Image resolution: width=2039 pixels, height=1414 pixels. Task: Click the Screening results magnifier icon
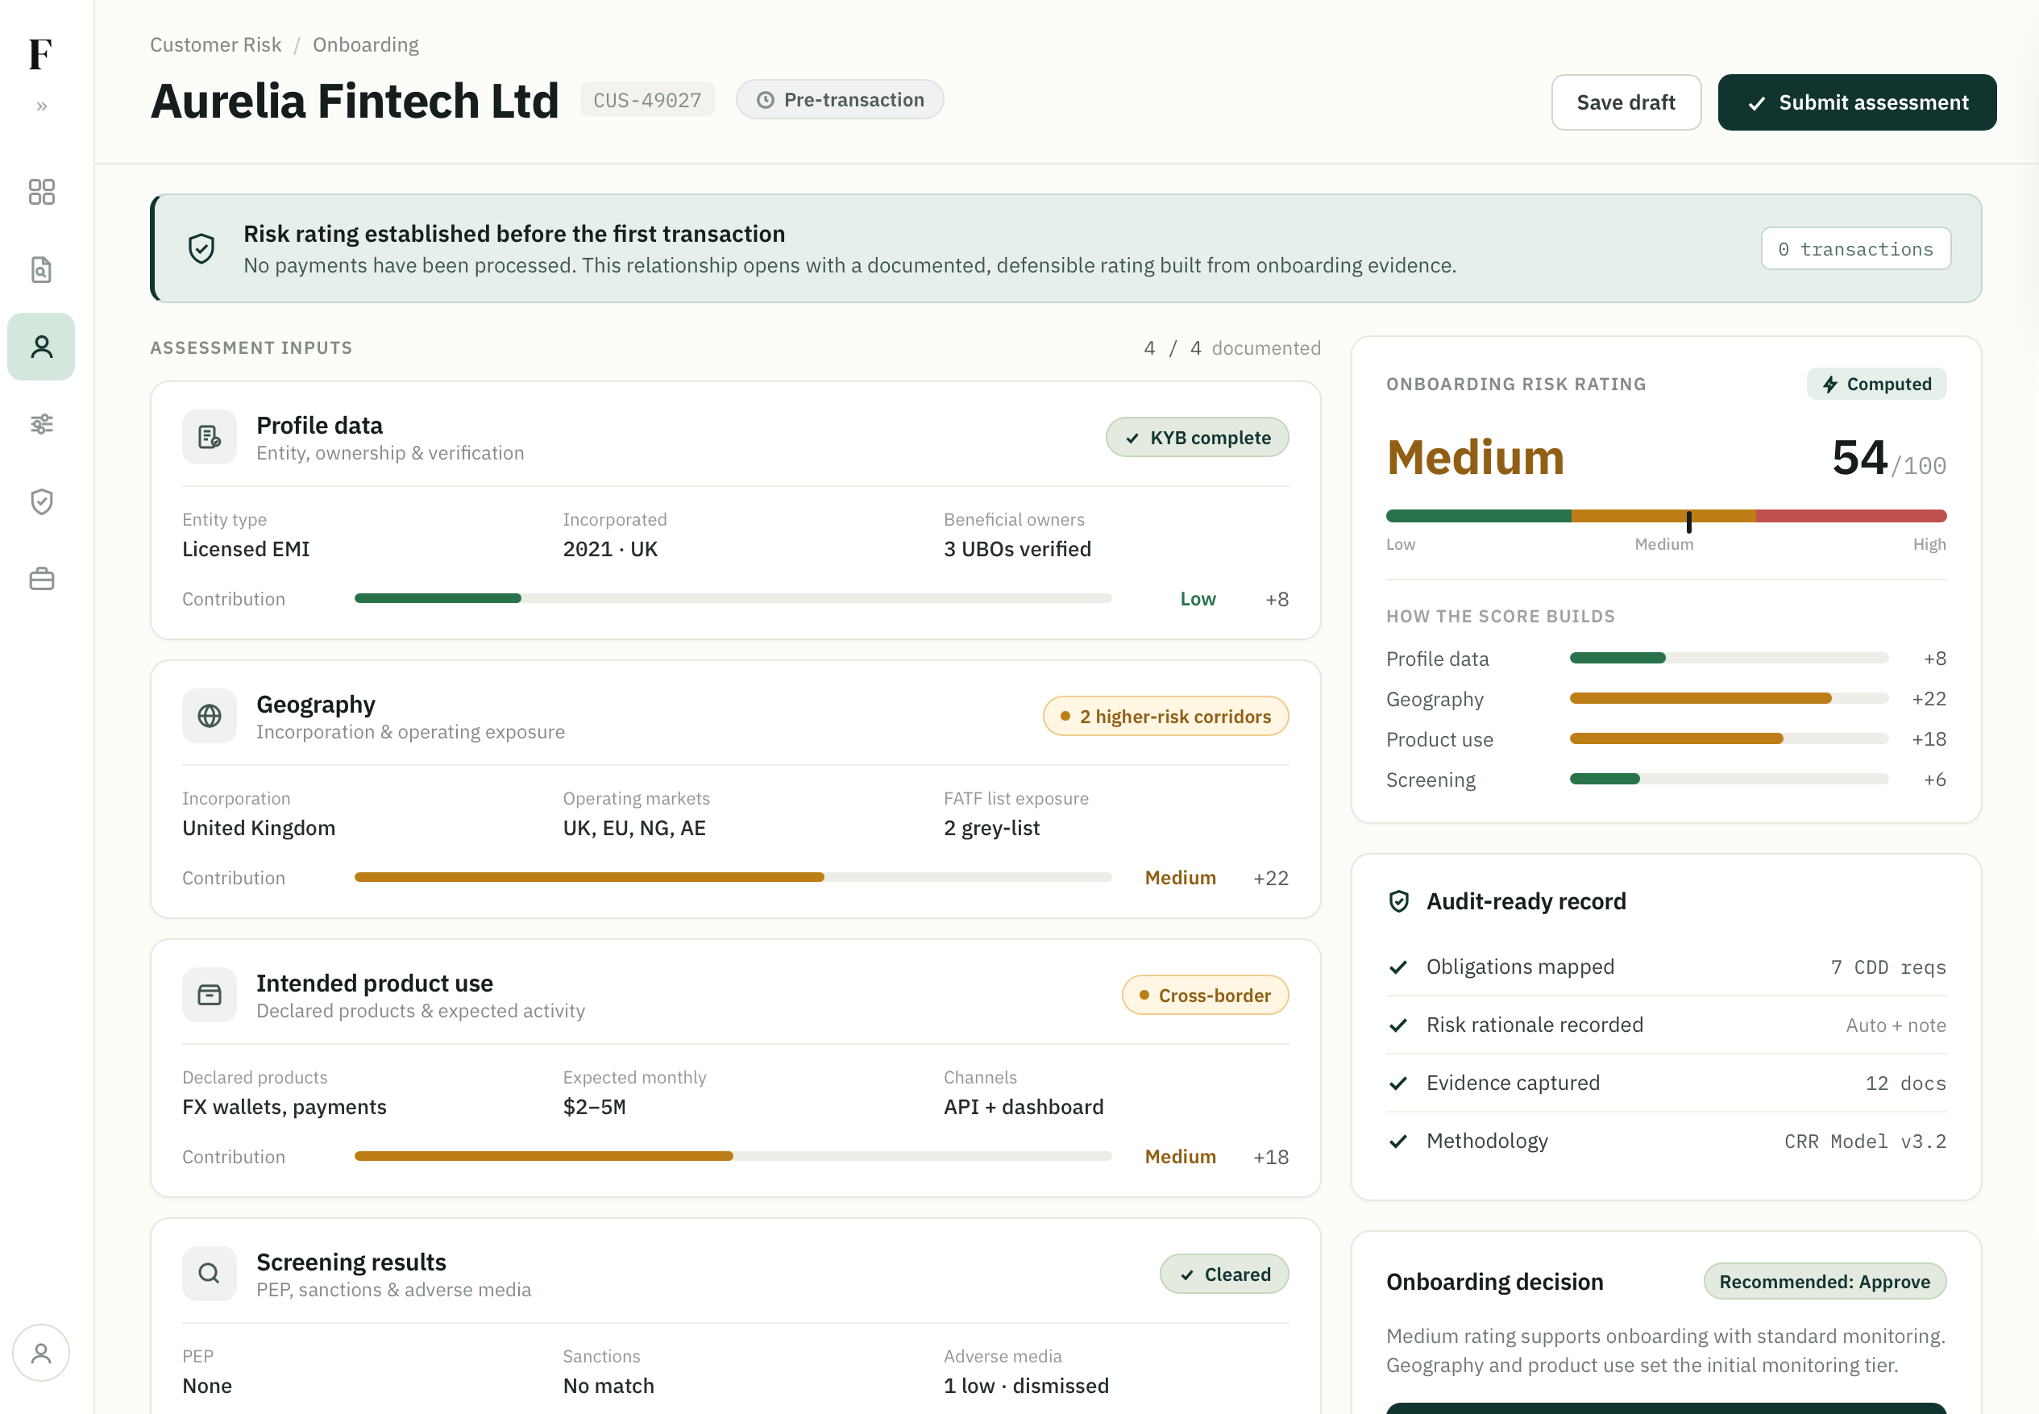pyautogui.click(x=209, y=1273)
